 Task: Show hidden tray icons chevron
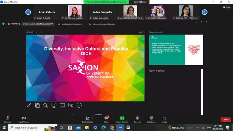(198, 128)
